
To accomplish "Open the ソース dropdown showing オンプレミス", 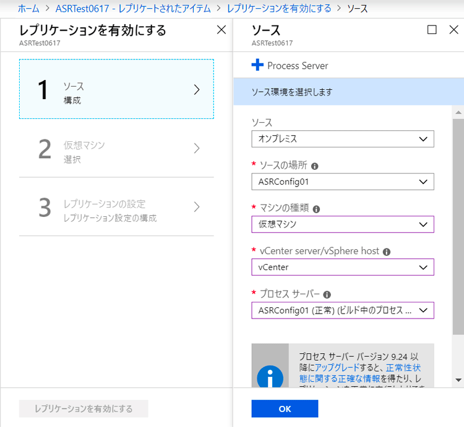I will coord(342,139).
